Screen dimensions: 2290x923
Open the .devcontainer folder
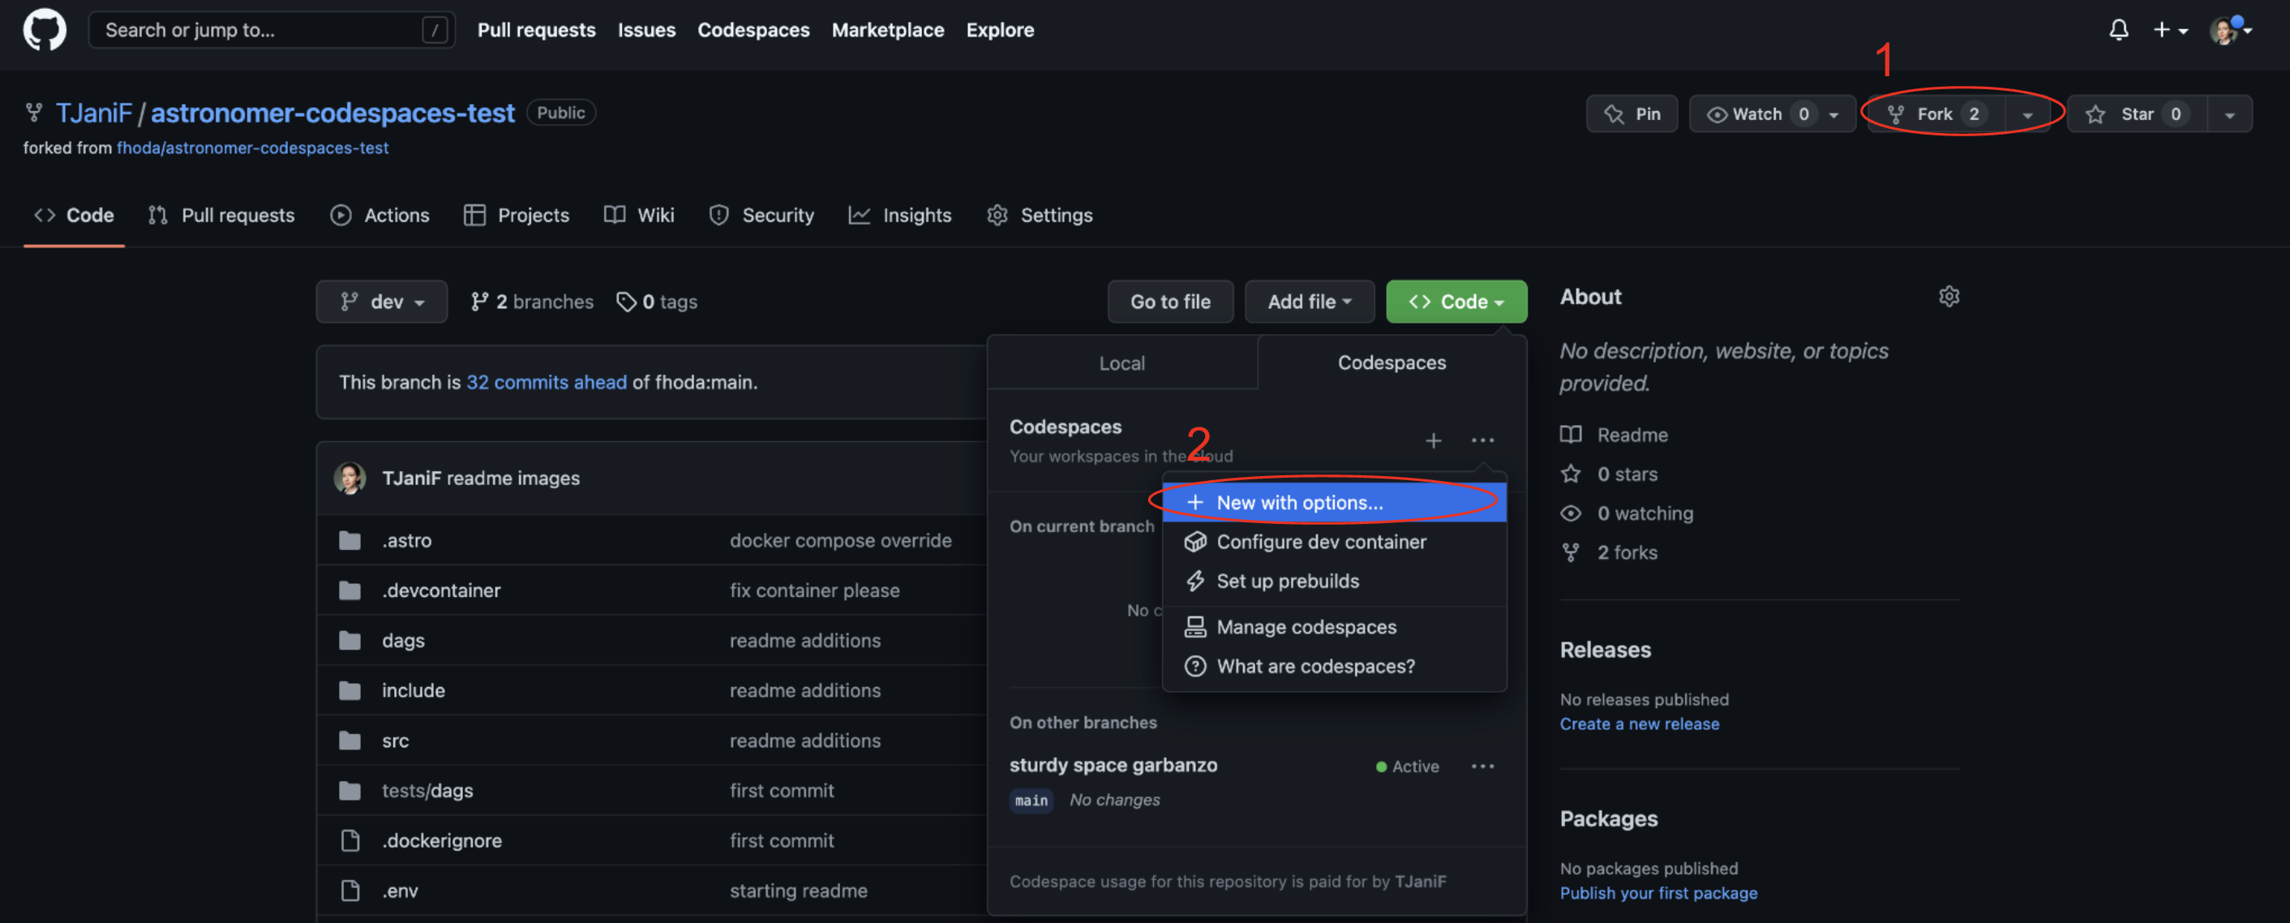tap(441, 590)
